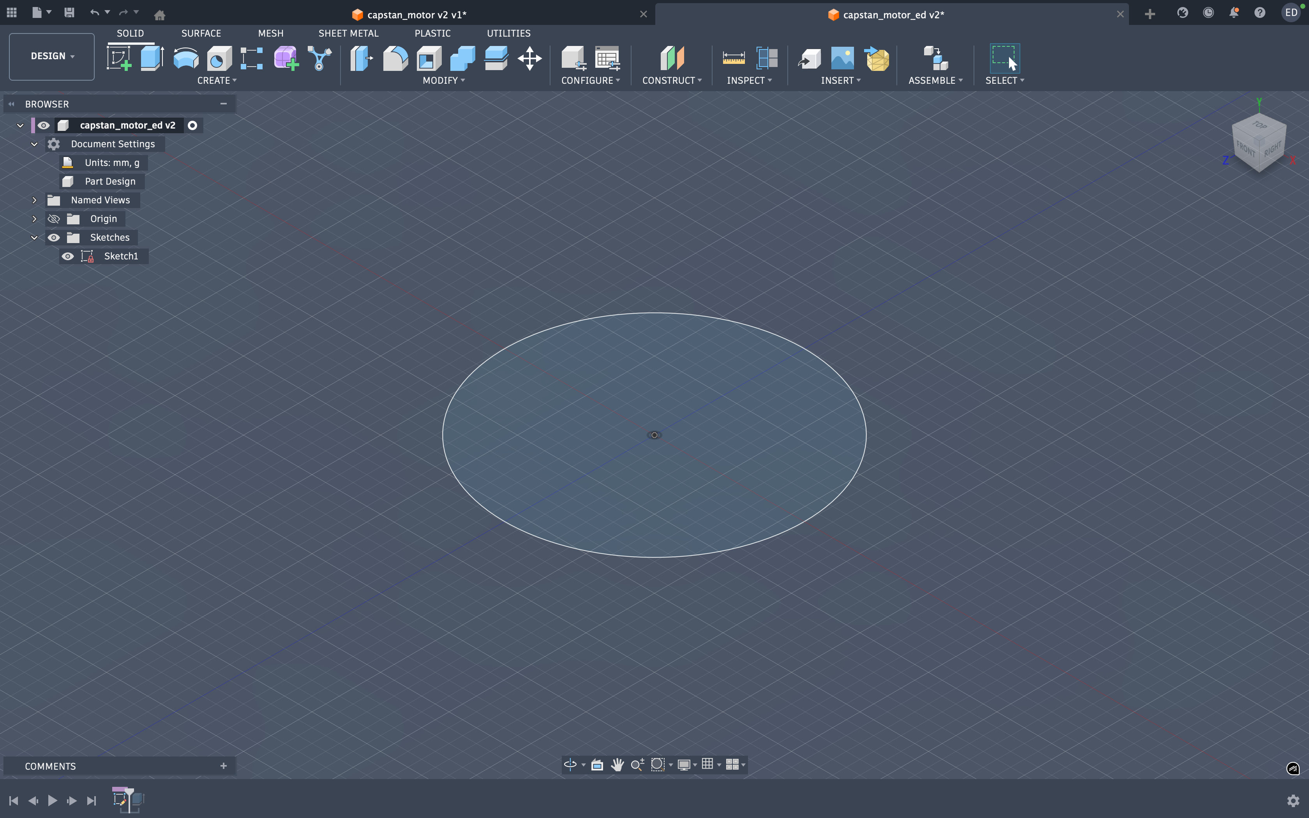Screen dimensions: 1309x818
Task: Switch to the SHEET METAL tab
Action: pyautogui.click(x=348, y=33)
